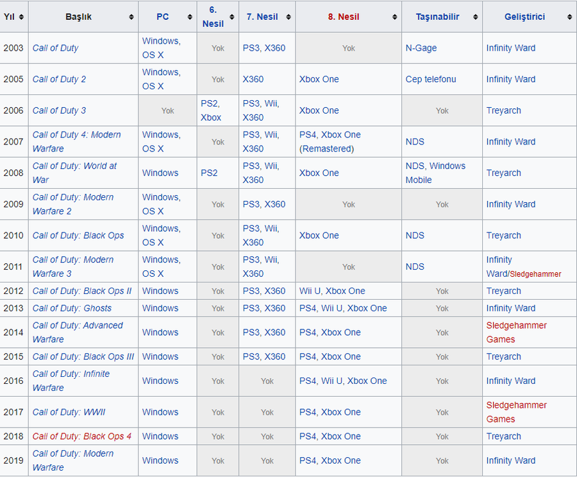Open Sledgehammer Games link in WWII row
The image size is (577, 477).
pos(516,412)
